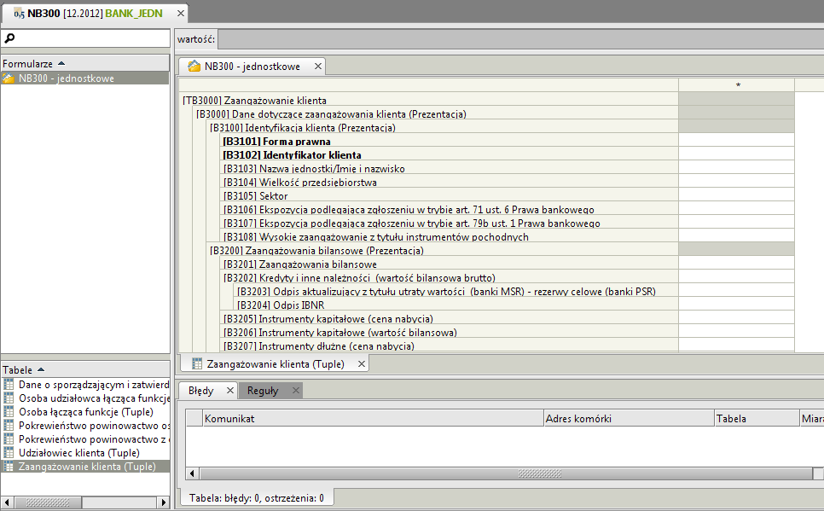Viewport: 824px width, 511px height.
Task: Click the wartość value field
Action: click(x=520, y=39)
